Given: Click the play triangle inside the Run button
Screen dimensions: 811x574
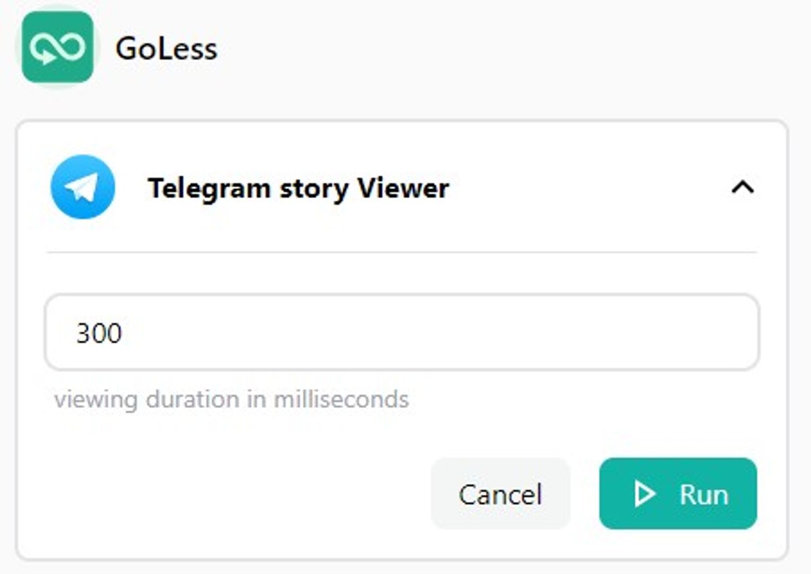Looking at the screenshot, I should coord(644,494).
